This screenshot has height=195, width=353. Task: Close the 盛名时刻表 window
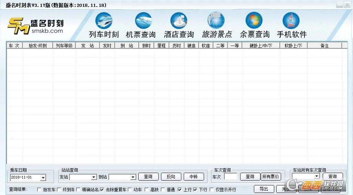(x=347, y=5)
